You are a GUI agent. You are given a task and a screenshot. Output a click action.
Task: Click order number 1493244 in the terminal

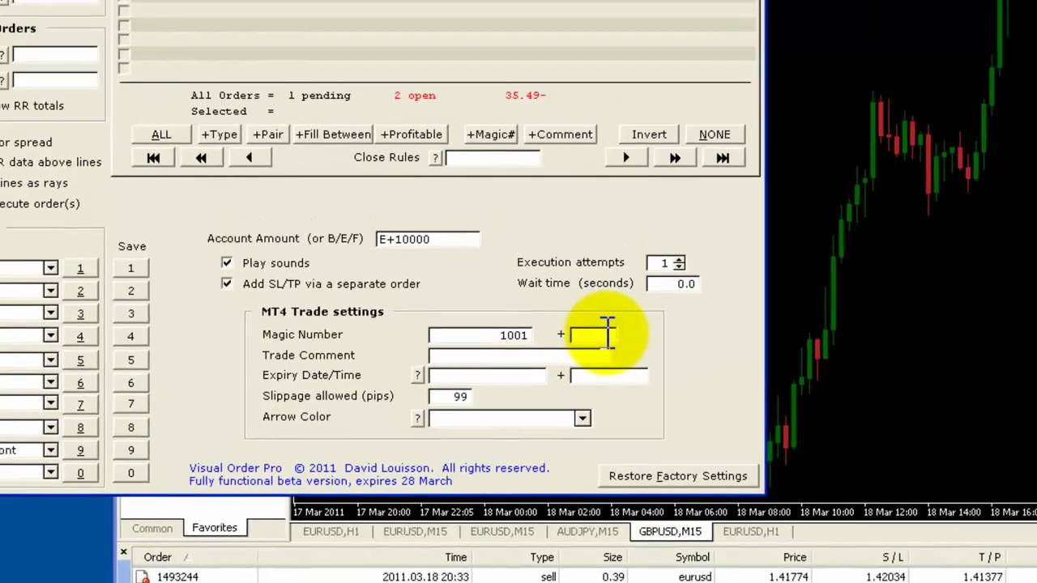coord(177,577)
